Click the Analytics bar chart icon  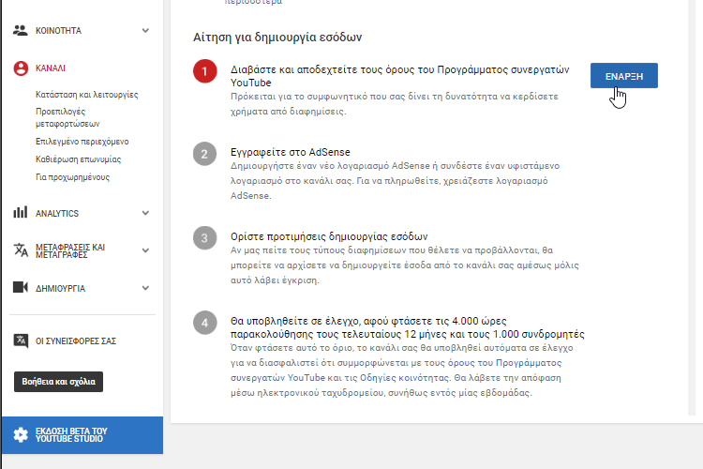[x=21, y=212]
